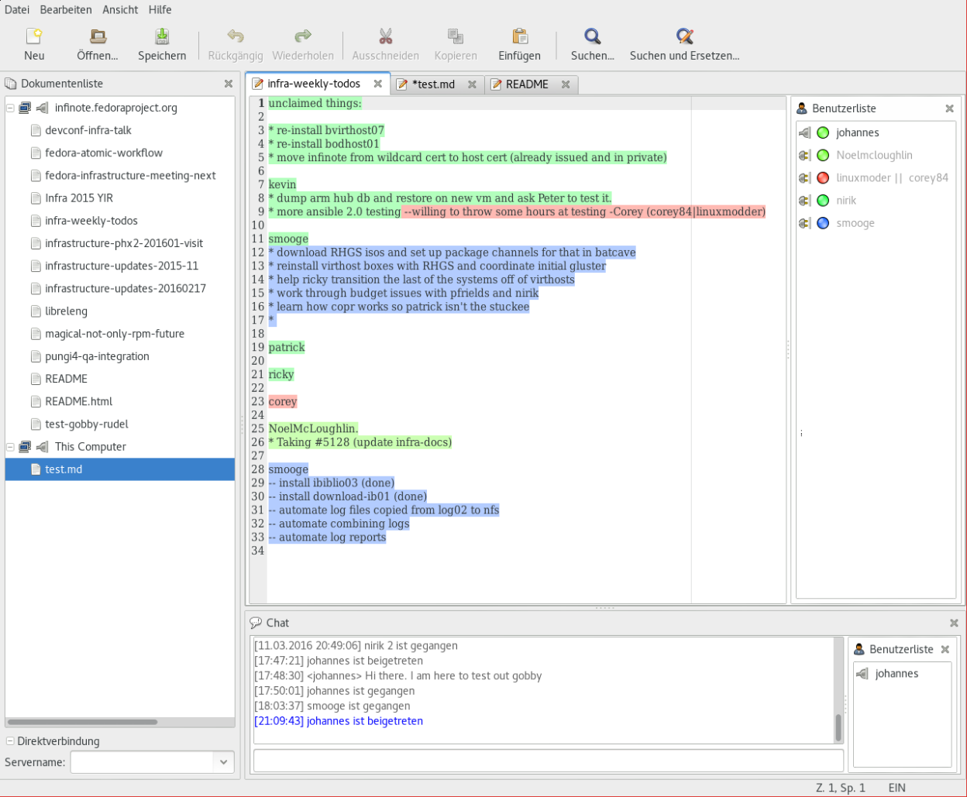Open Suchen und Ersetzen tool
This screenshot has width=967, height=797.
[x=684, y=36]
